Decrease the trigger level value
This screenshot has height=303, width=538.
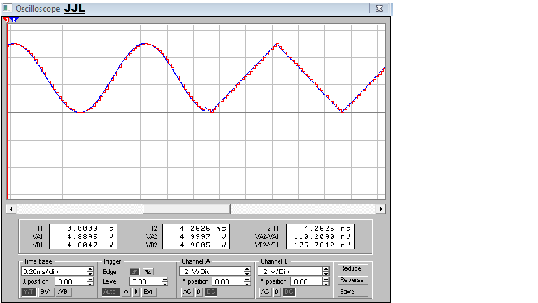165,283
